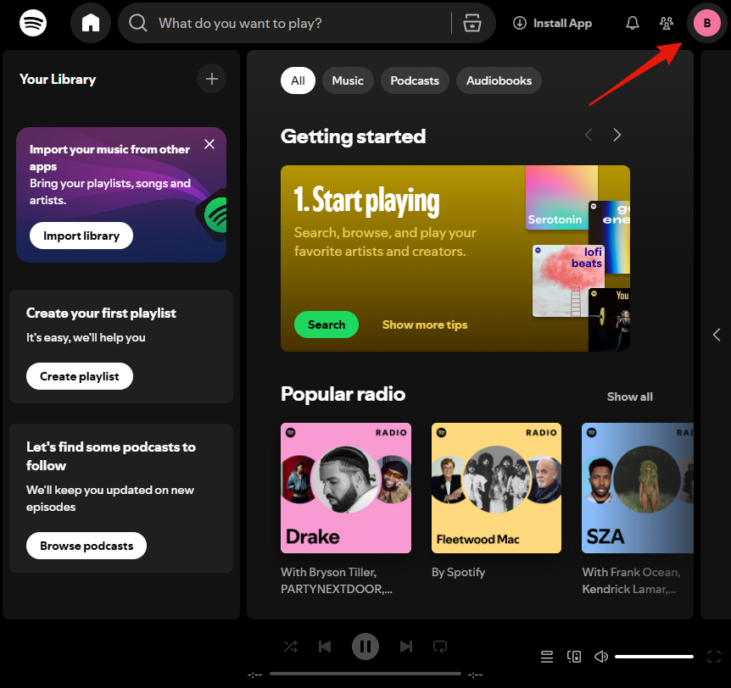The image size is (731, 688).
Task: Click the green Search button
Action: click(326, 325)
